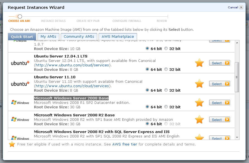Click the Configure Firewall wizard step
249x163 pixels.
[x=127, y=21]
